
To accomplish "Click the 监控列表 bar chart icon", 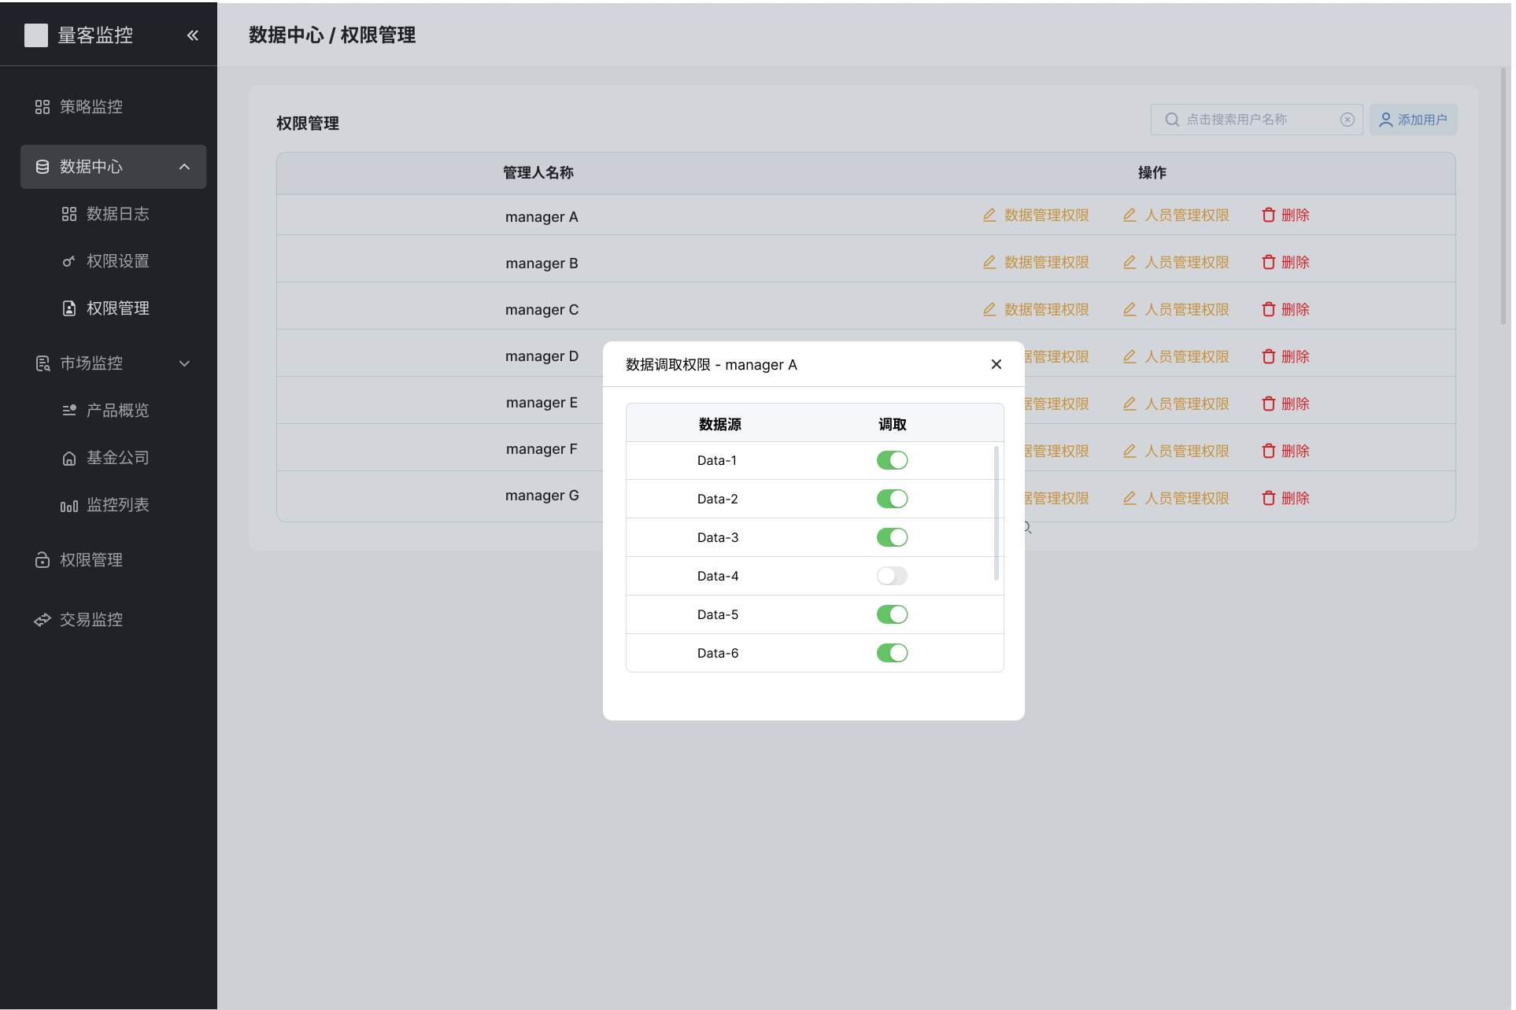I will click(x=69, y=506).
